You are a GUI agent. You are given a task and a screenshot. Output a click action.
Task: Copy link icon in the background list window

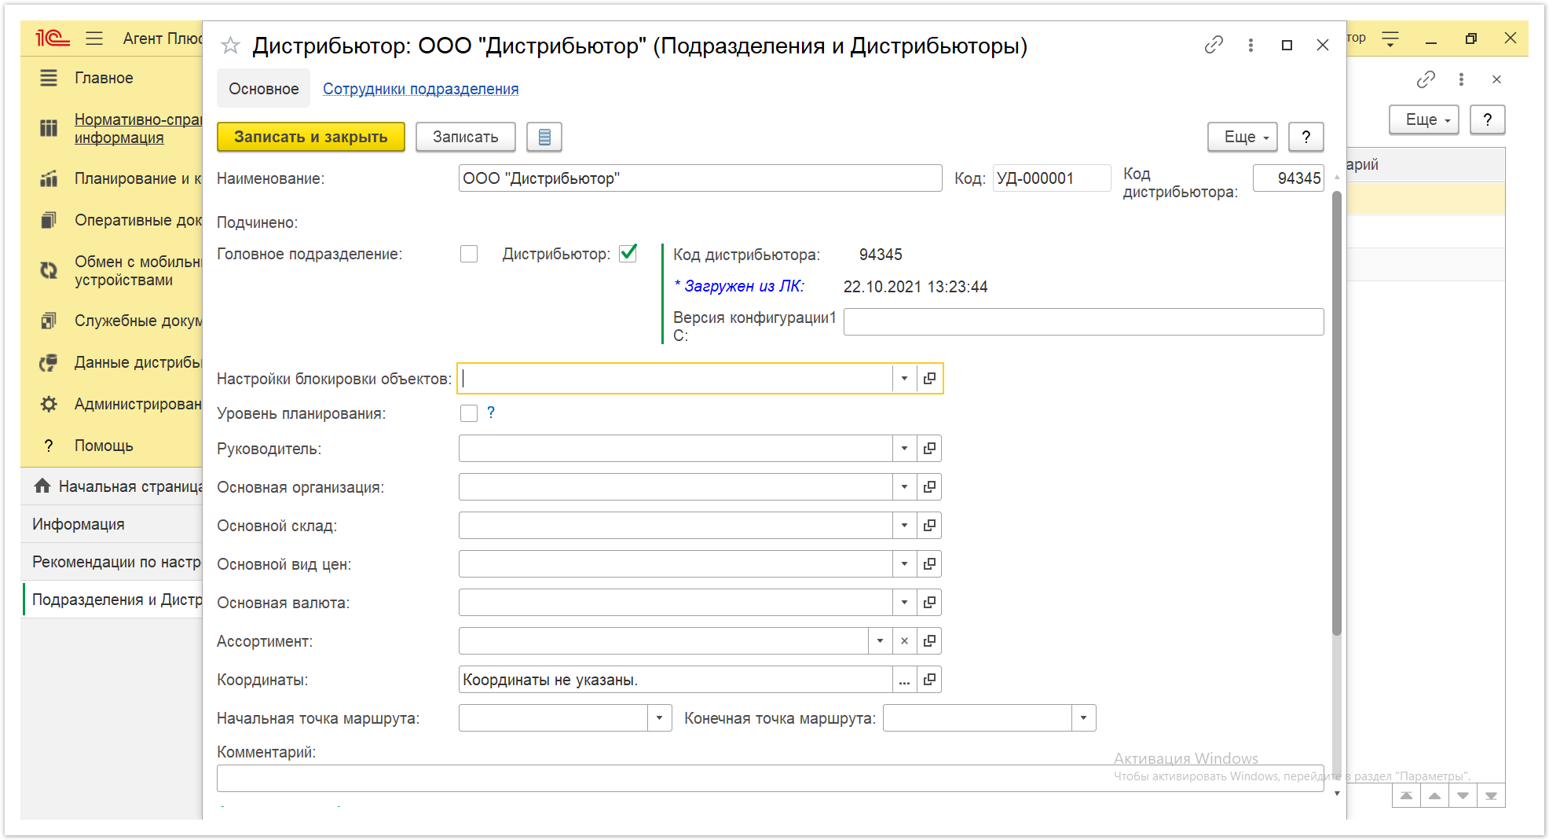(1426, 79)
